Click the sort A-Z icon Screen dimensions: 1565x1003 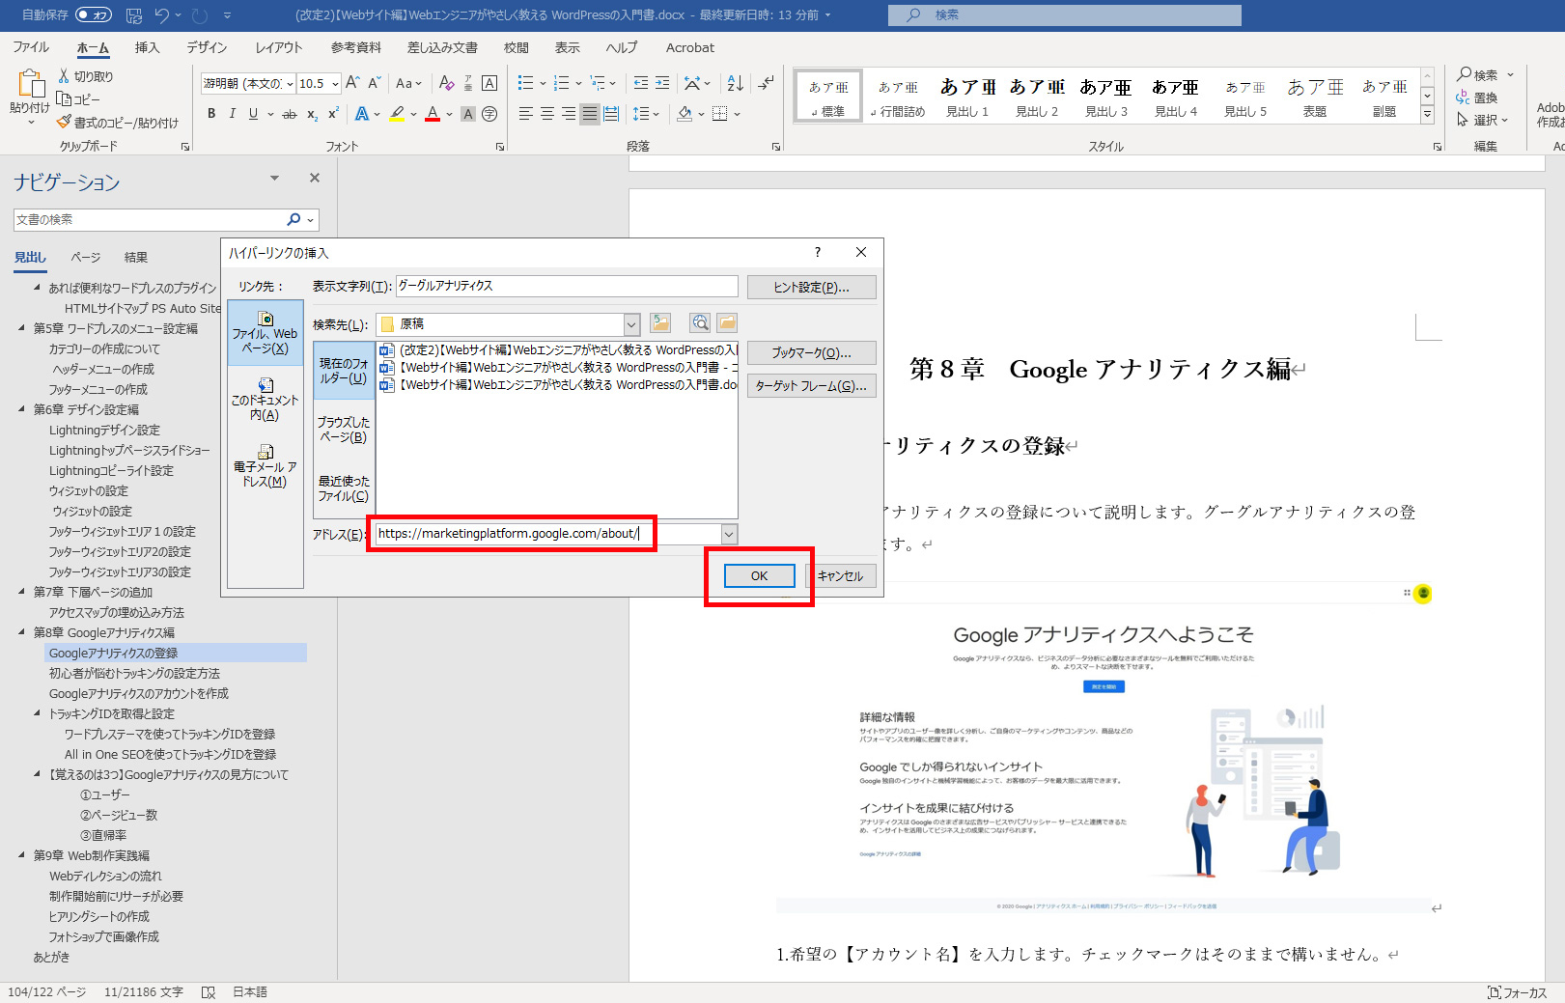point(735,83)
